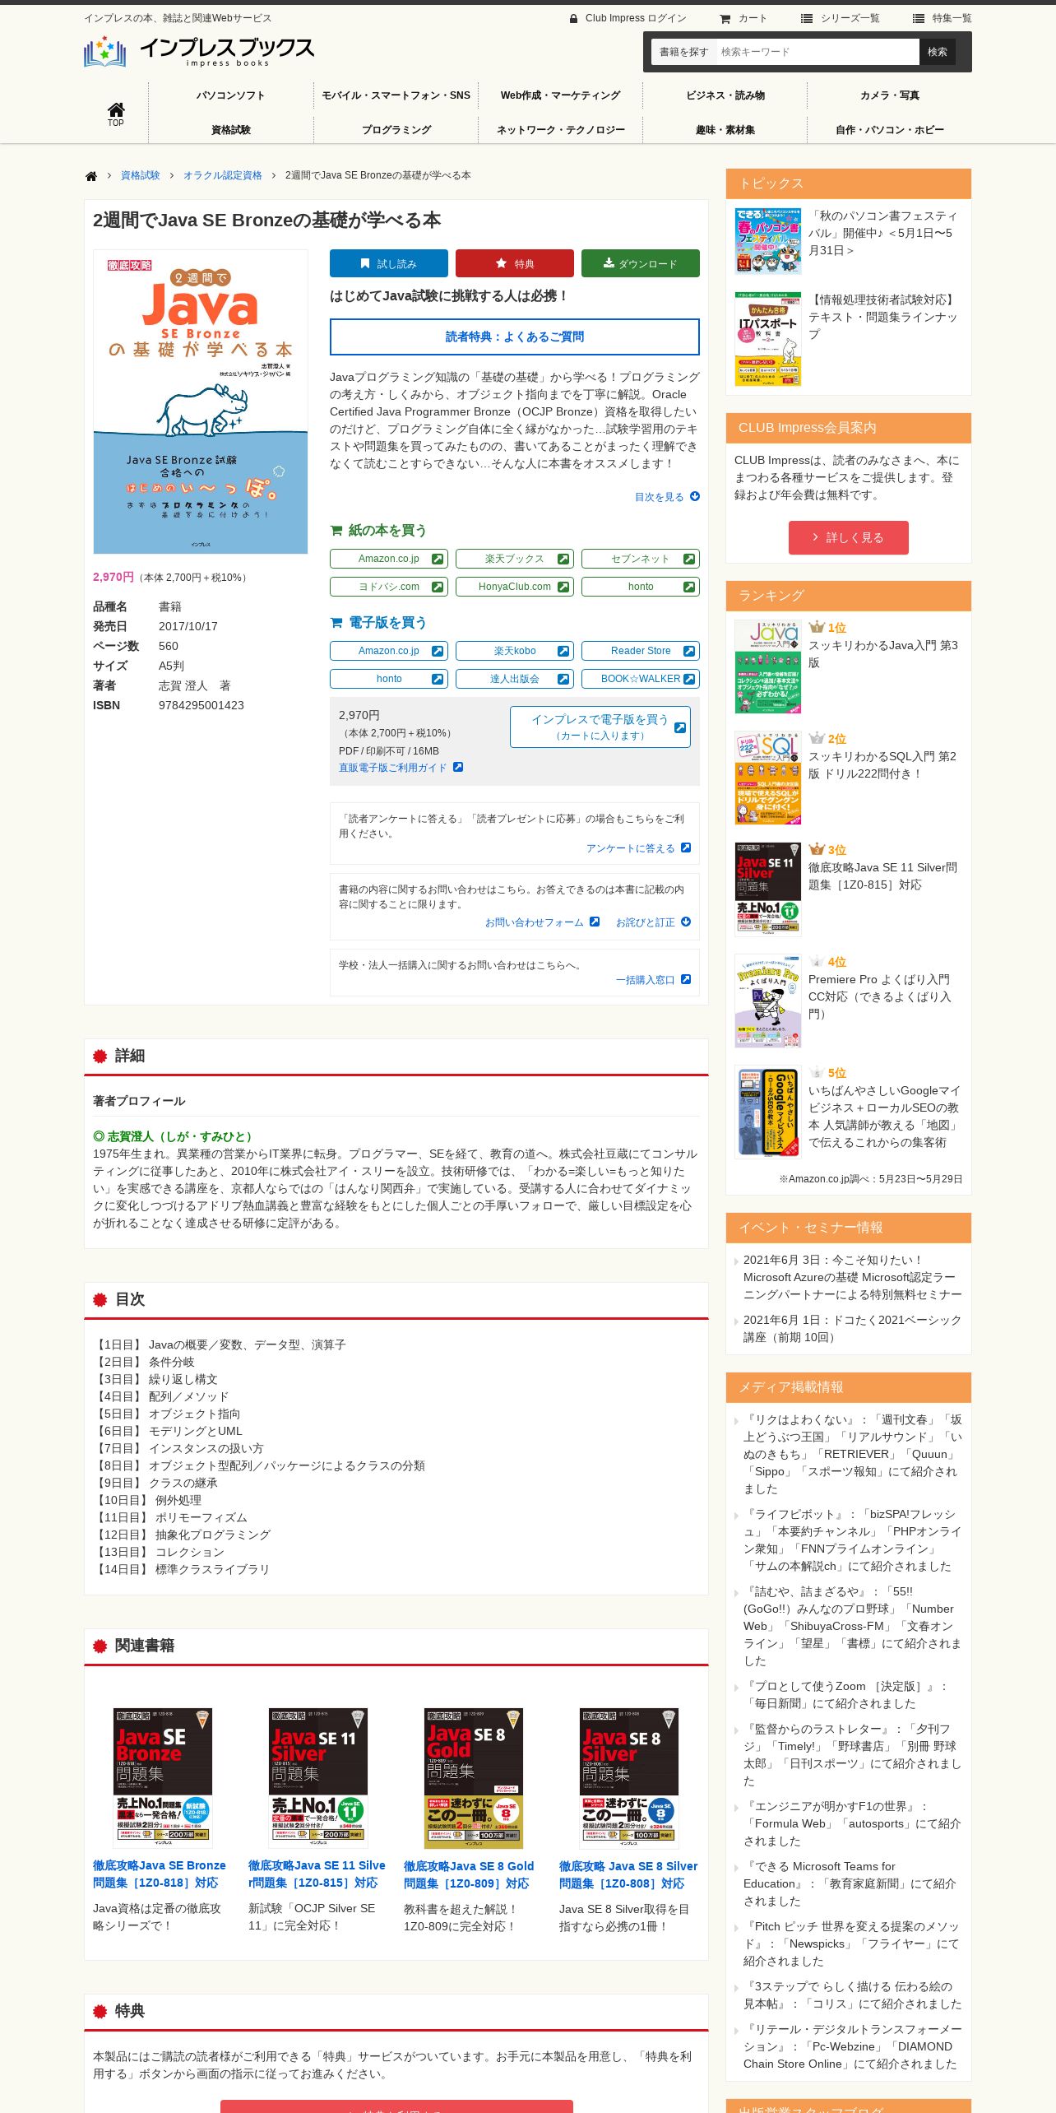Open 特集一覧 list link
This screenshot has height=2113, width=1056.
click(942, 18)
